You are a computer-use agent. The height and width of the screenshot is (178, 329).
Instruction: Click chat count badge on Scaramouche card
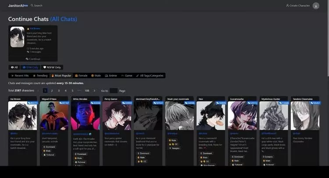click(252, 103)
